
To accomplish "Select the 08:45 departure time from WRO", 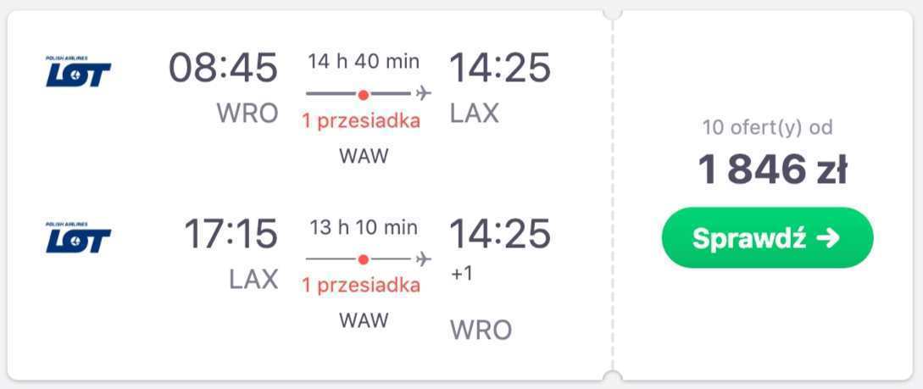I will click(x=223, y=67).
